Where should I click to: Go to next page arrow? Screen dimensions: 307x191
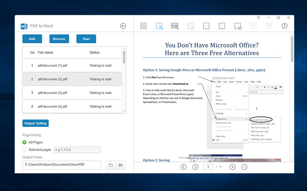(x=195, y=167)
